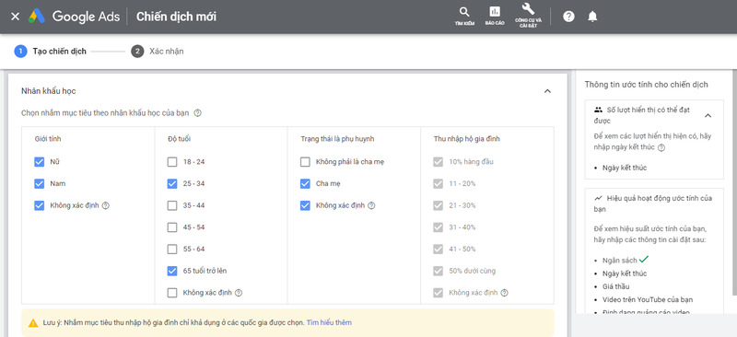This screenshot has width=737, height=337.
Task: Click Thông tin ước tính cho chiến dịch
Action: point(647,85)
